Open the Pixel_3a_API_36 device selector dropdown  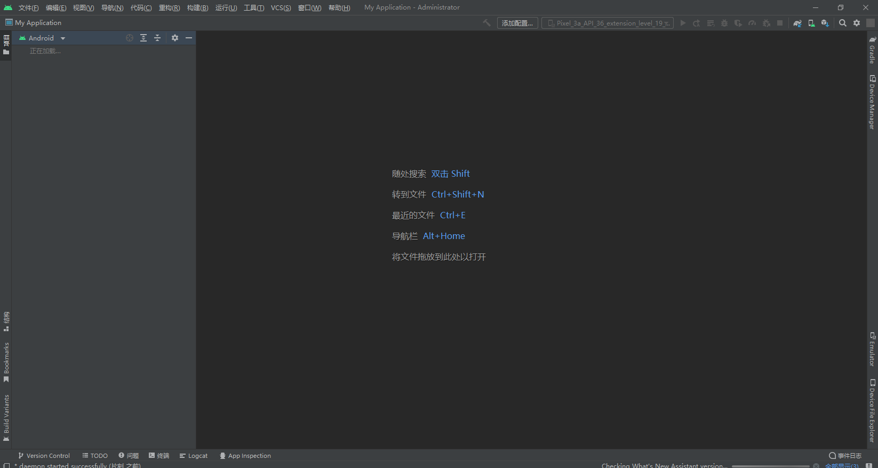point(608,23)
